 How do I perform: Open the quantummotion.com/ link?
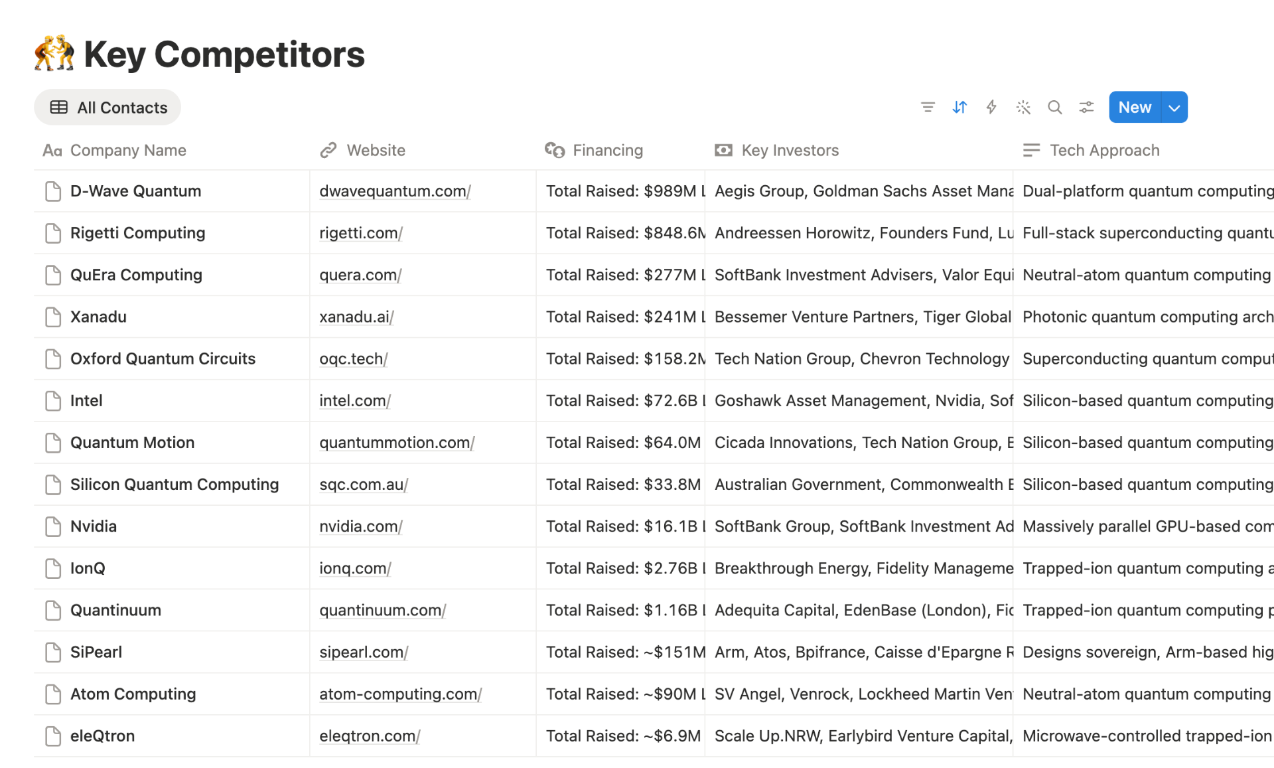click(x=397, y=442)
